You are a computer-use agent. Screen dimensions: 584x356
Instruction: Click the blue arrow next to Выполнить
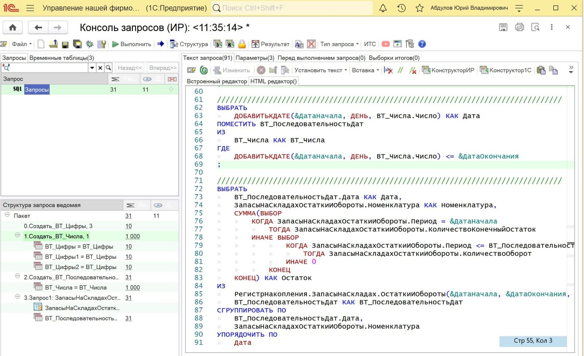coord(161,44)
